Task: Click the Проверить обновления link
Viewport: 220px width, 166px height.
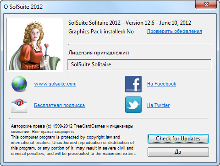Action: coord(175,31)
